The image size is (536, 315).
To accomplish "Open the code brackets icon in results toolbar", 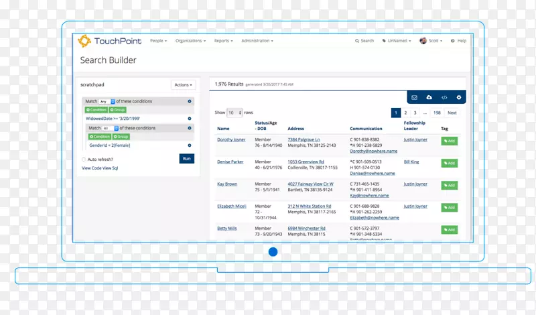I will coord(444,98).
